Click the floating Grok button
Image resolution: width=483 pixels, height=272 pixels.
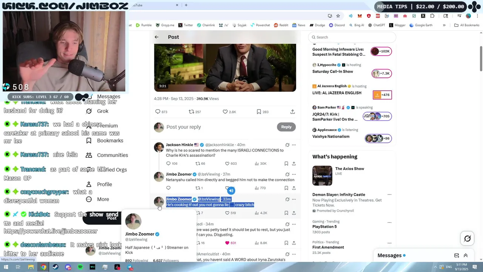pos(467,238)
